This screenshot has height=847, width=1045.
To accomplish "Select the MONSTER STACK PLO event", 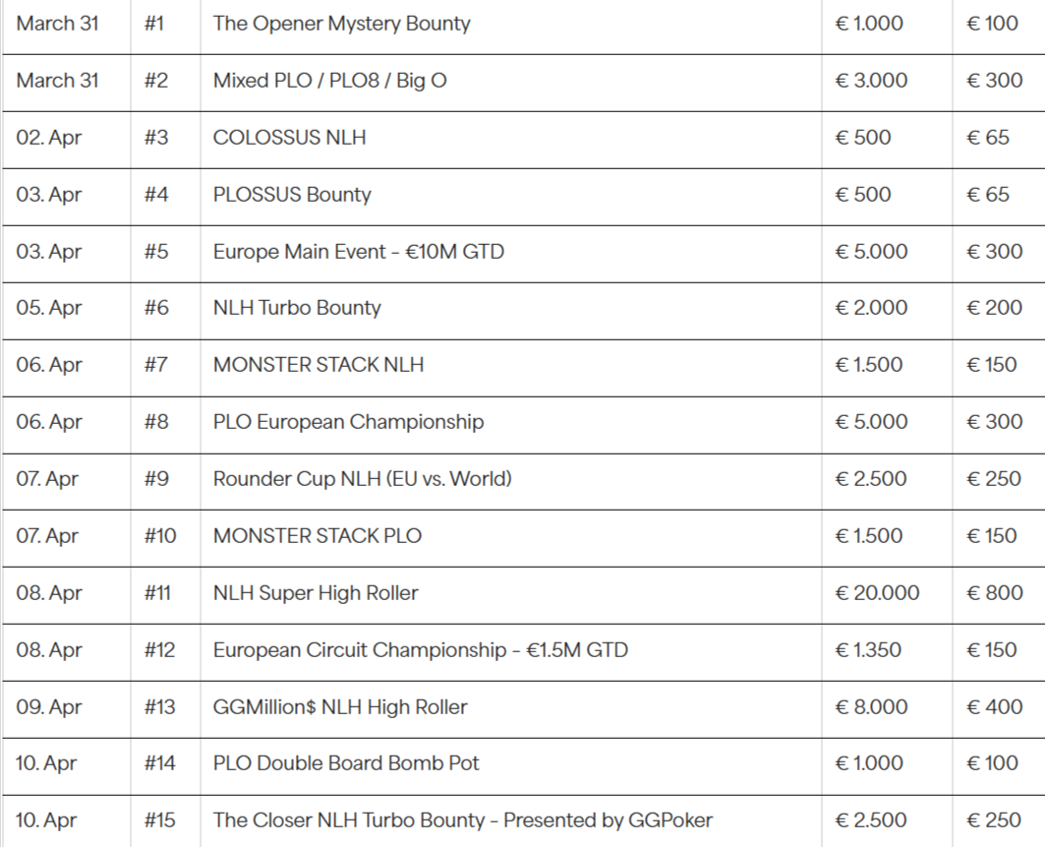I will (317, 536).
